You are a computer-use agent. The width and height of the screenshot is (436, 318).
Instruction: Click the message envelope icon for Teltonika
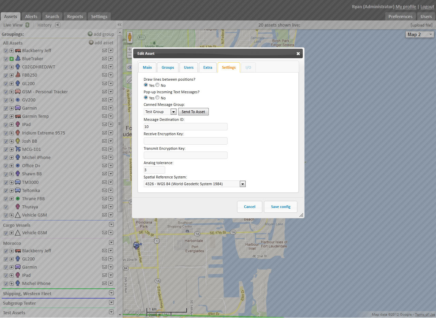pyautogui.click(x=105, y=190)
